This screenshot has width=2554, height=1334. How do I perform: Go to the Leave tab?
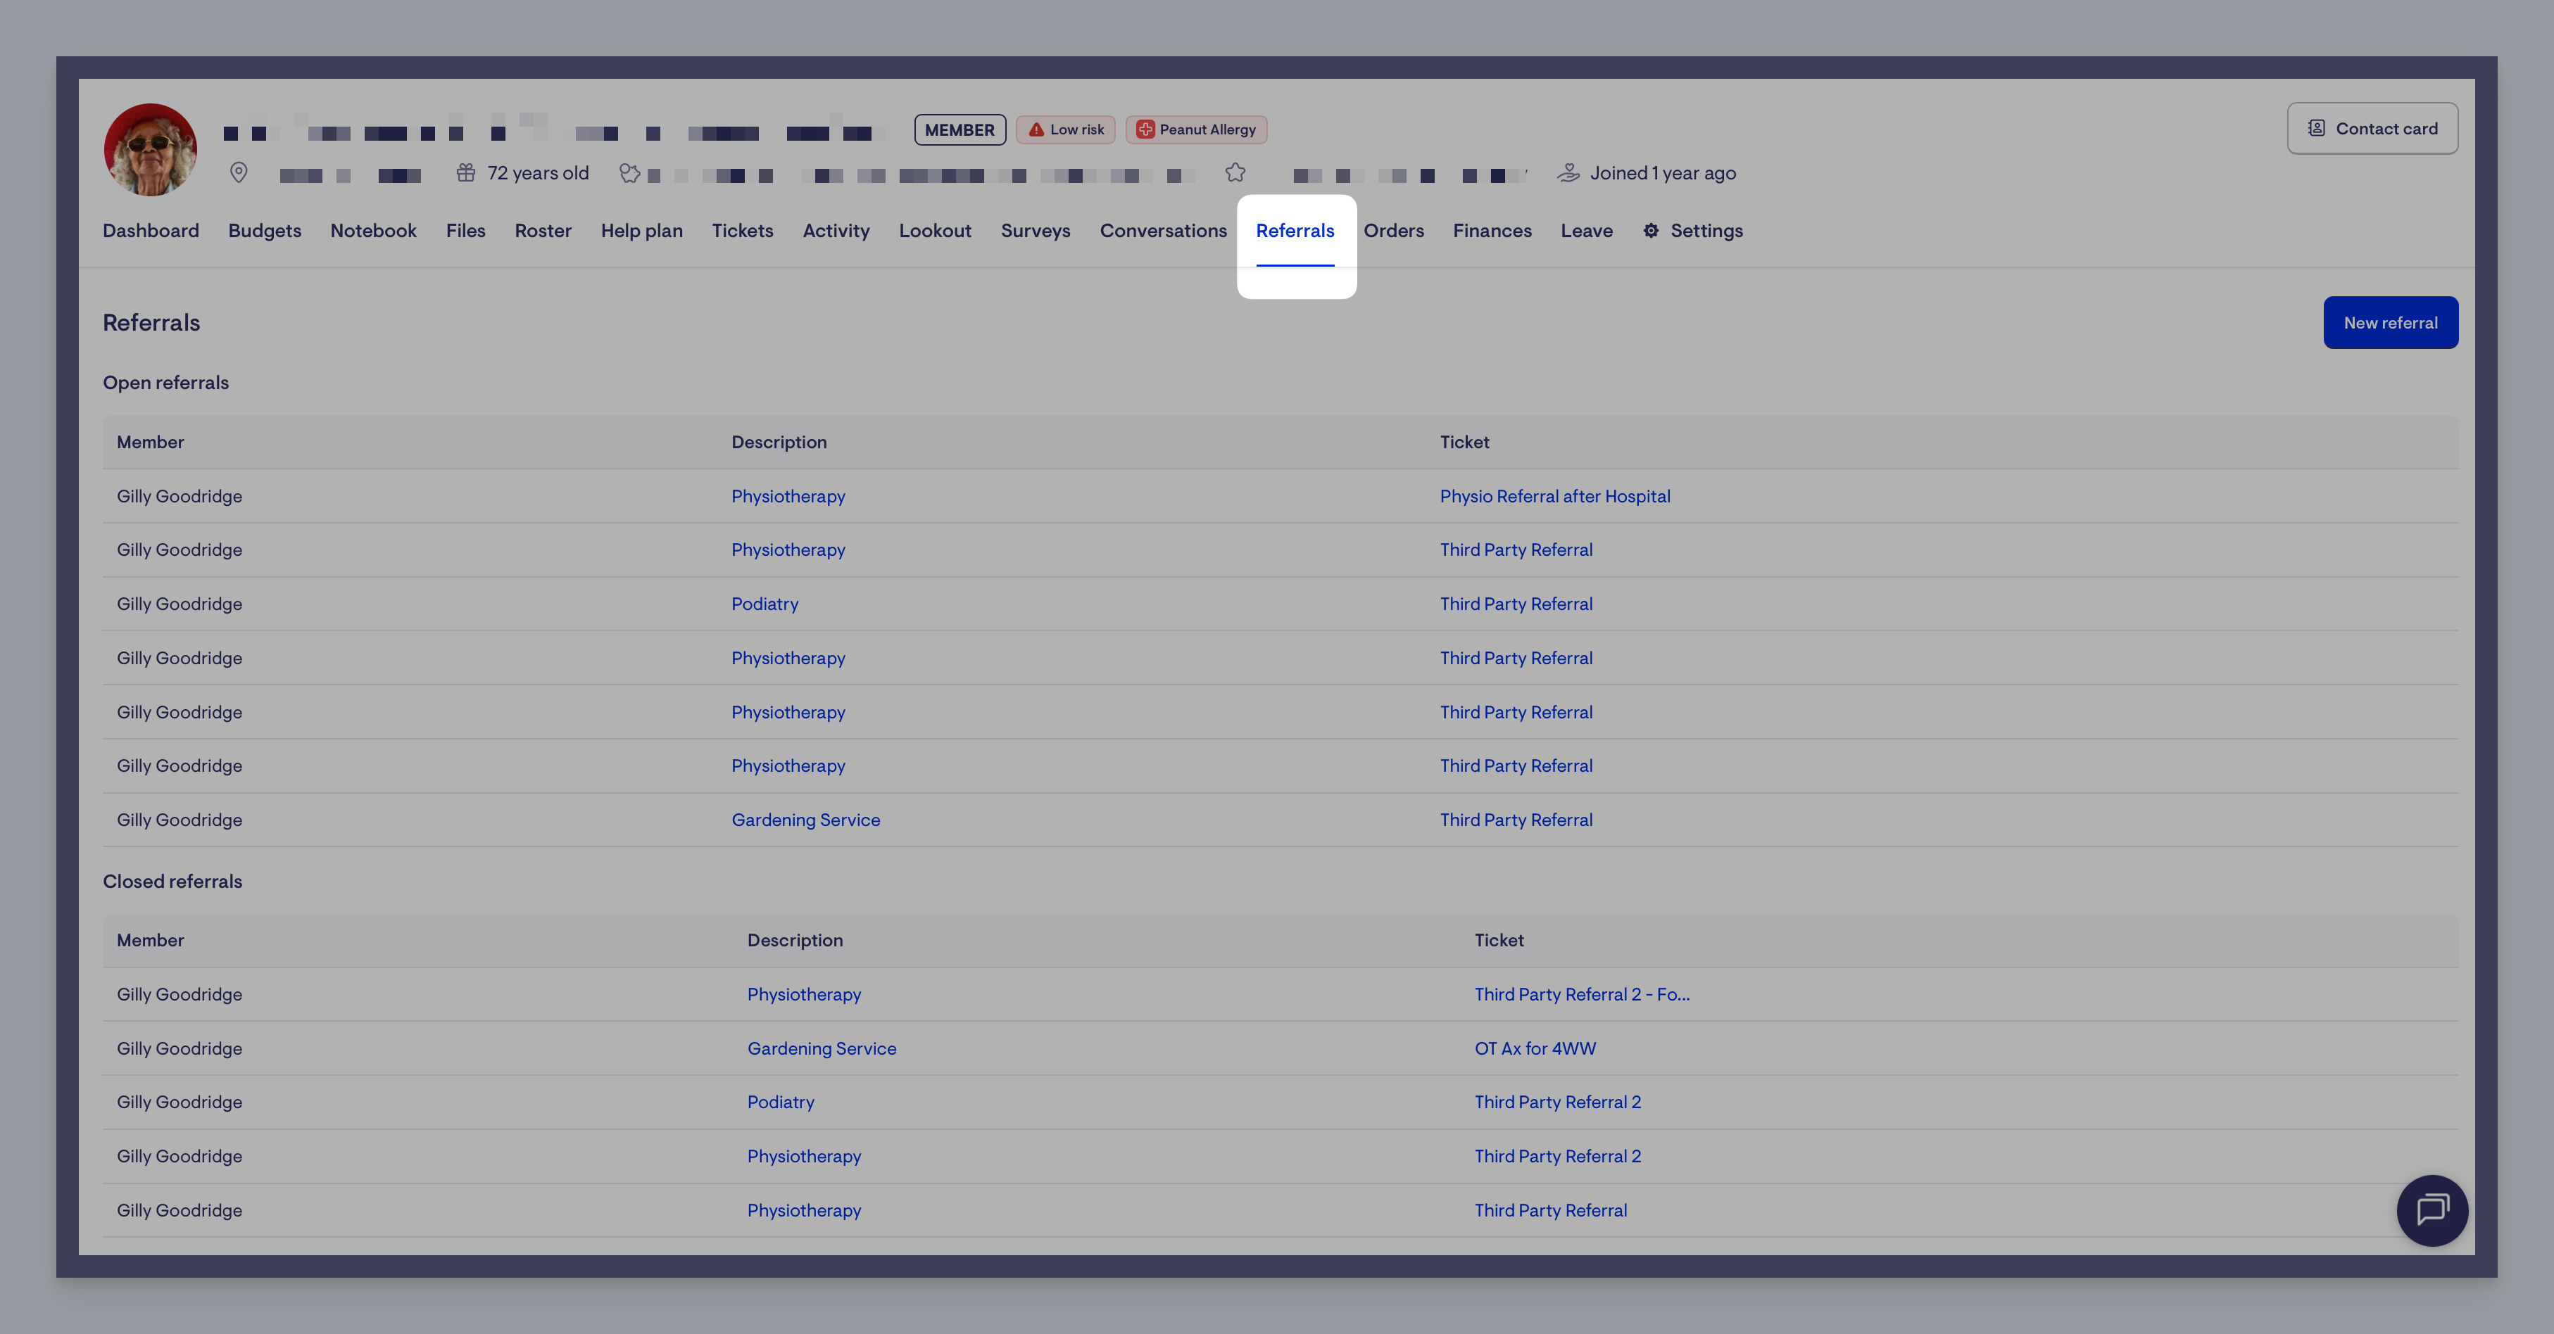tap(1586, 231)
